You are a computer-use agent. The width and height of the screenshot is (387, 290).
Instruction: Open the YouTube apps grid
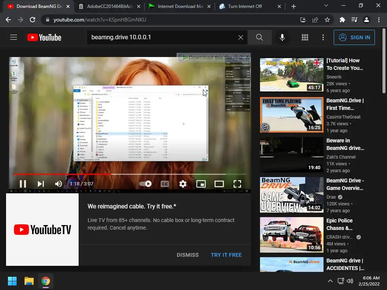pyautogui.click(x=305, y=37)
